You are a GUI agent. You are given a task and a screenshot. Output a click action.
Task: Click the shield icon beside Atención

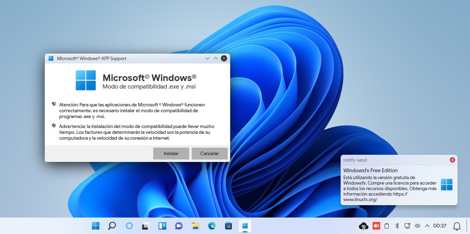click(54, 104)
